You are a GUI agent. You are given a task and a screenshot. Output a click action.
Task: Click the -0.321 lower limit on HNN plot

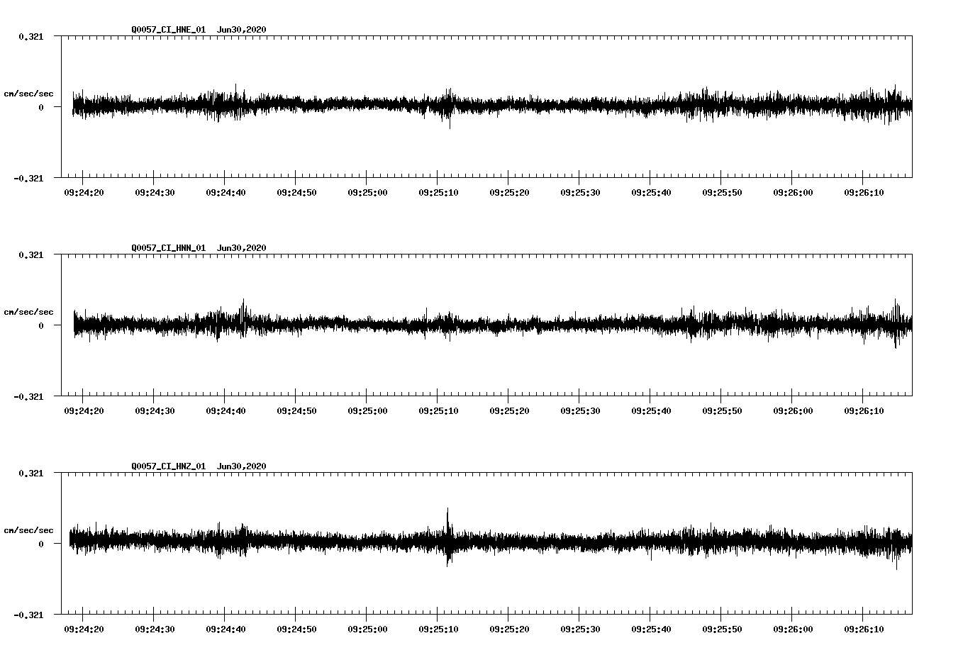click(28, 397)
